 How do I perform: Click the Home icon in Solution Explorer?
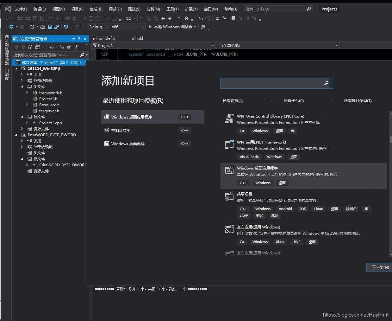click(x=30, y=47)
